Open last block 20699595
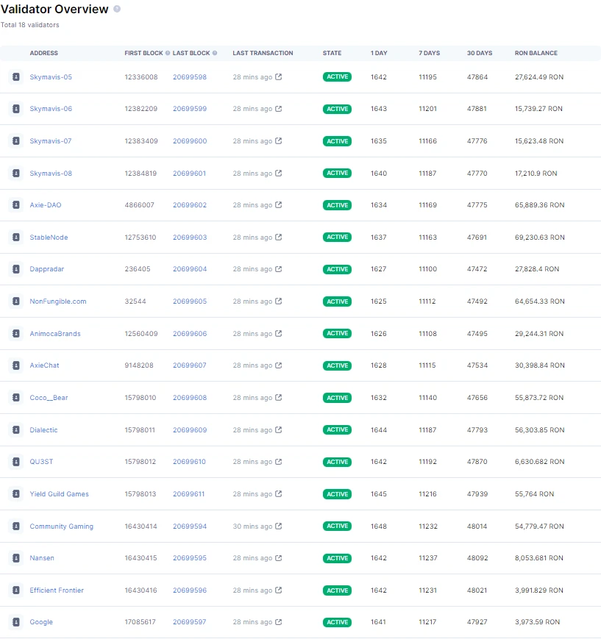Screen dimensions: 601x639 (190, 558)
